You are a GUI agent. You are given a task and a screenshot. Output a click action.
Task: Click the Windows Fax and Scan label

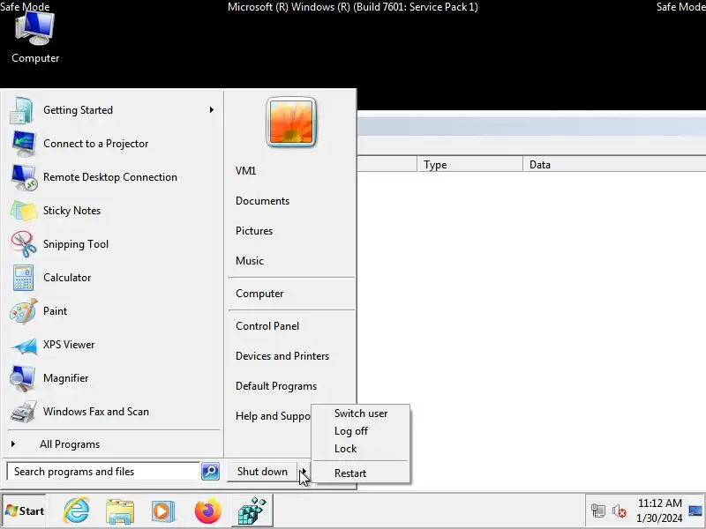(x=96, y=412)
